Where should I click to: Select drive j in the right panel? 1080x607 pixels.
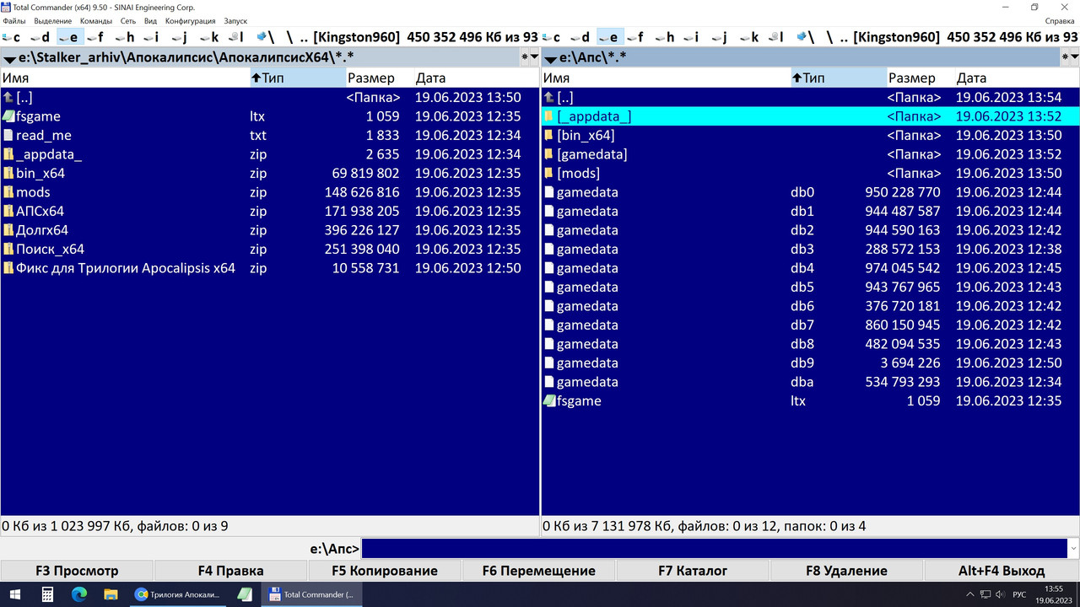720,37
